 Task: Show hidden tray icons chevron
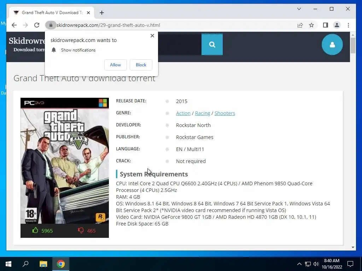(299, 264)
